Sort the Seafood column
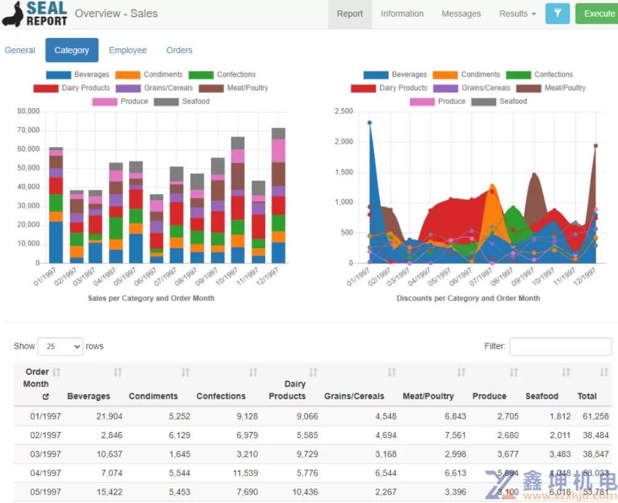This screenshot has width=618, height=503. 565,372
